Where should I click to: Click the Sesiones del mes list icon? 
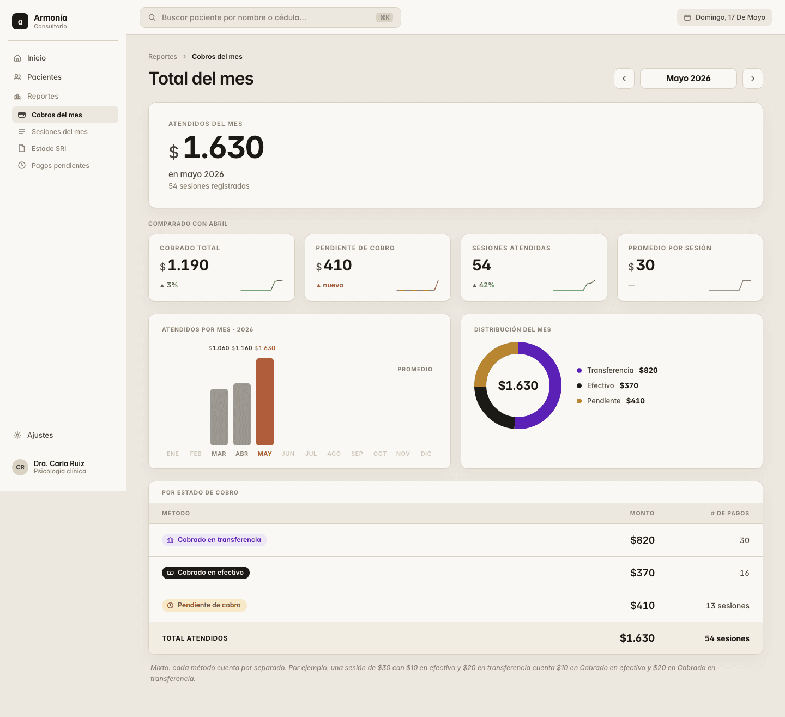pyautogui.click(x=22, y=131)
